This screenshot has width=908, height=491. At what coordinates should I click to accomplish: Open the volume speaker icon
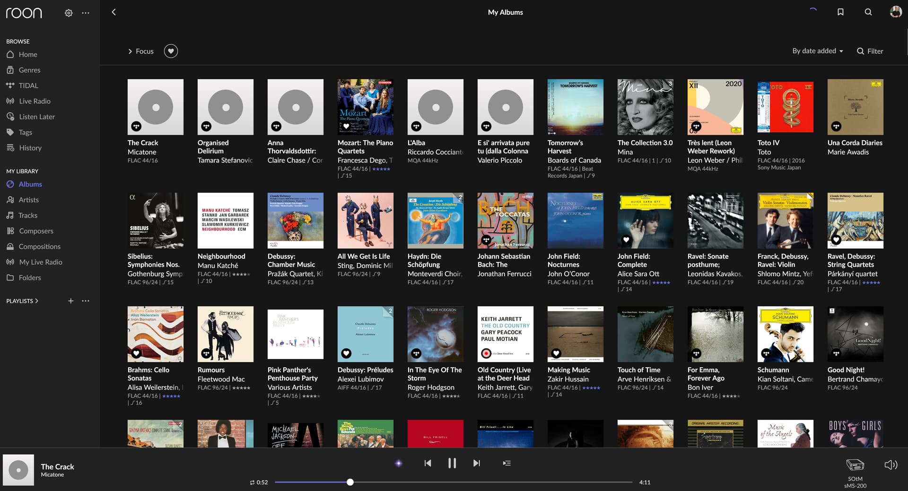tap(891, 465)
